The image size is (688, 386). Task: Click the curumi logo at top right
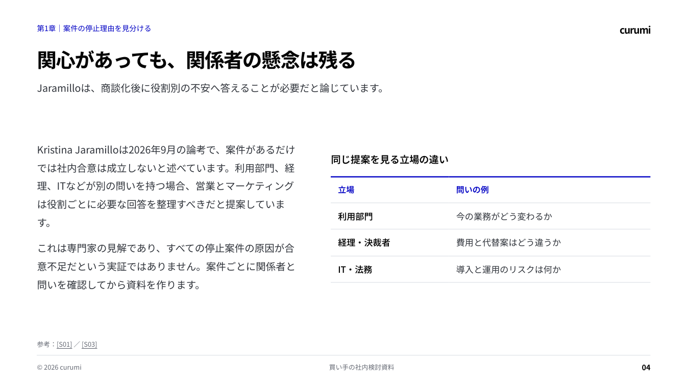click(x=635, y=30)
